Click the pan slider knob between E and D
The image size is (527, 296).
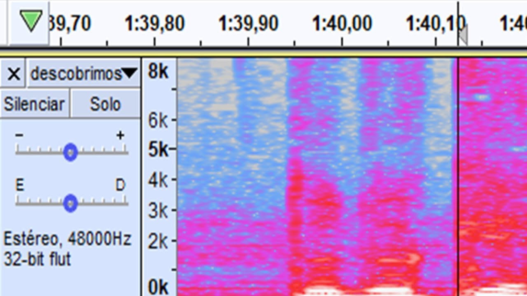pos(70,203)
